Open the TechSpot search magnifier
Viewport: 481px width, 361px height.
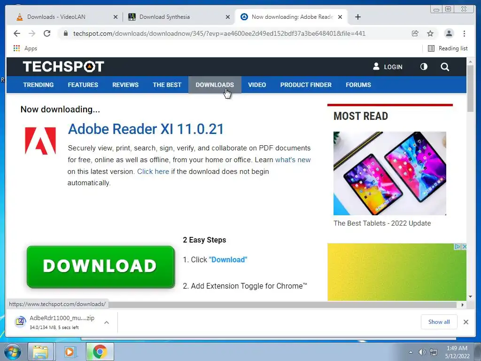pyautogui.click(x=445, y=67)
